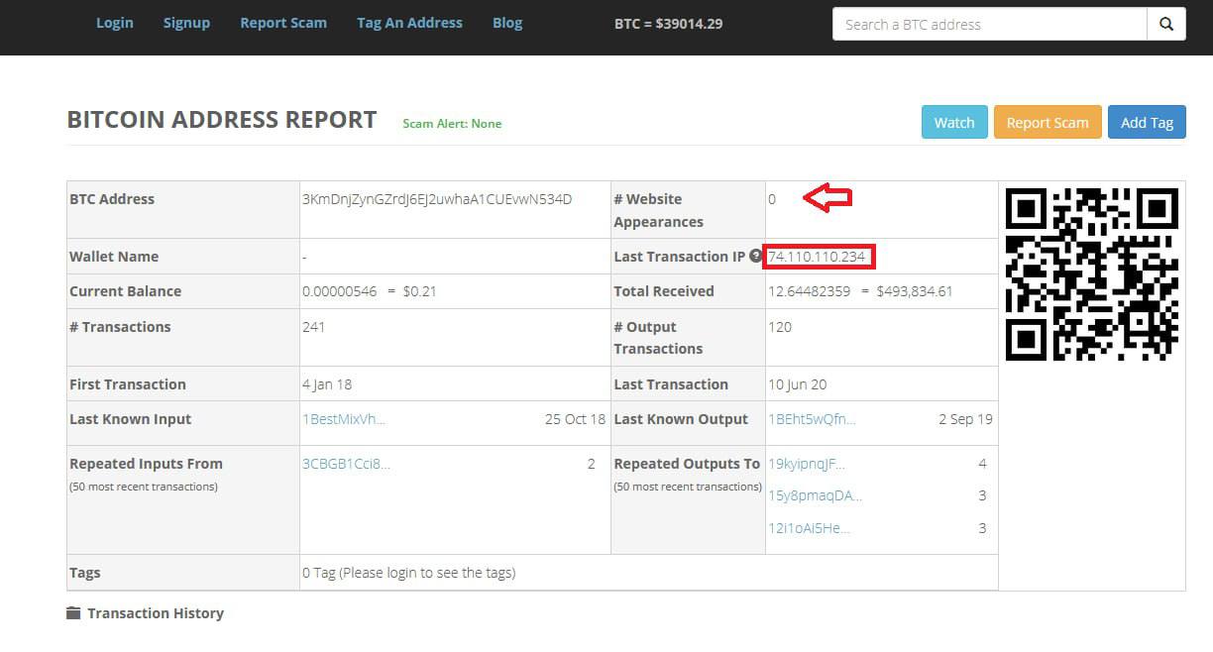This screenshot has width=1213, height=652.
Task: Click the search magnifier icon button
Action: [x=1166, y=24]
